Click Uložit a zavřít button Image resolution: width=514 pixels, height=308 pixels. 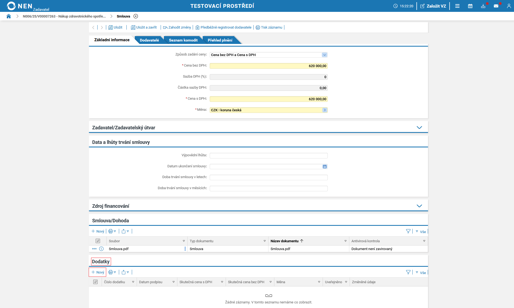[144, 27]
